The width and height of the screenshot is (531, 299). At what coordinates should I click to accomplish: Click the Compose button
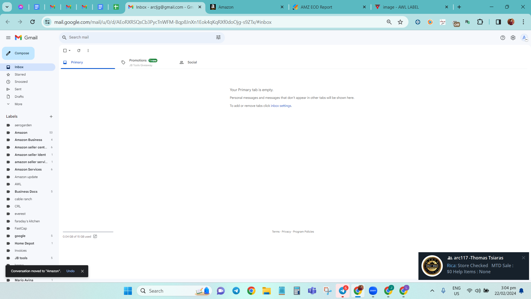click(18, 53)
